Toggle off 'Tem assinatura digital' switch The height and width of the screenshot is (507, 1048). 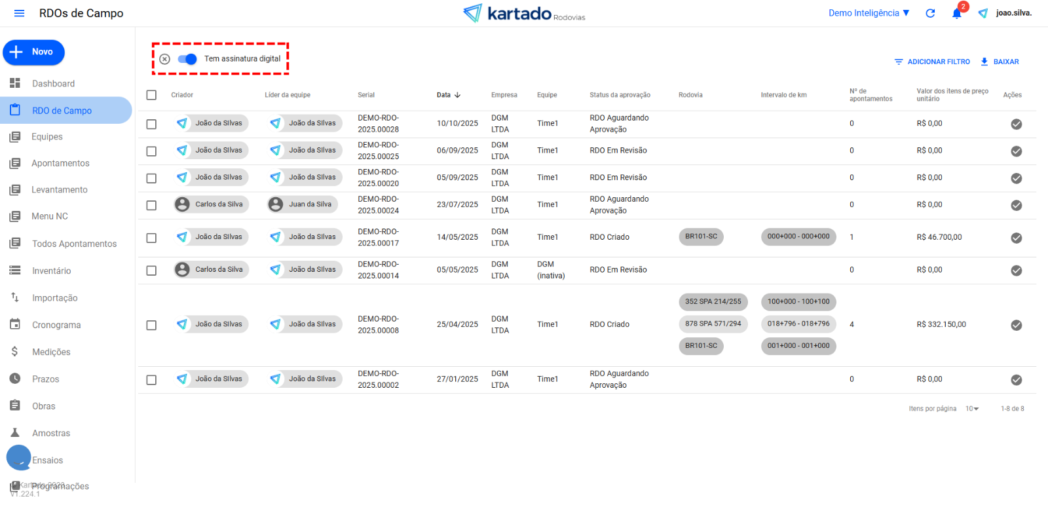point(187,59)
